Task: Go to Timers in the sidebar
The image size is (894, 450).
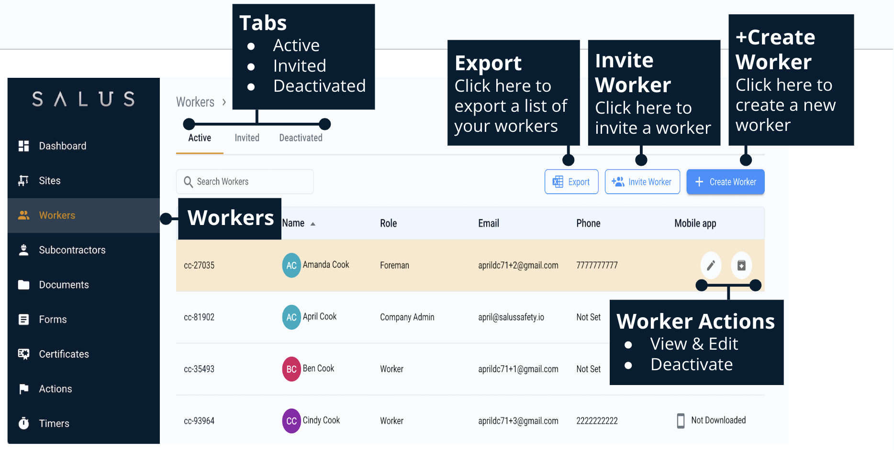Action: (x=54, y=423)
